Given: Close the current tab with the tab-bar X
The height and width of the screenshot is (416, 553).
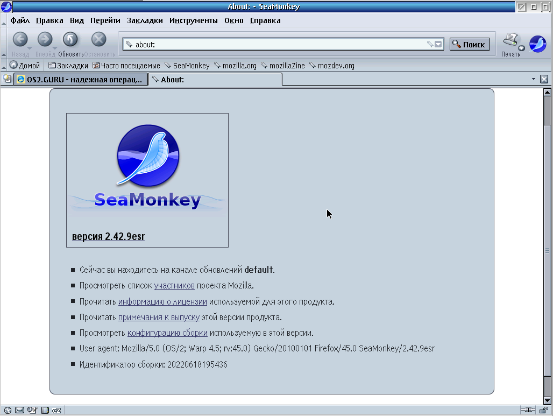Looking at the screenshot, I should 544,79.
